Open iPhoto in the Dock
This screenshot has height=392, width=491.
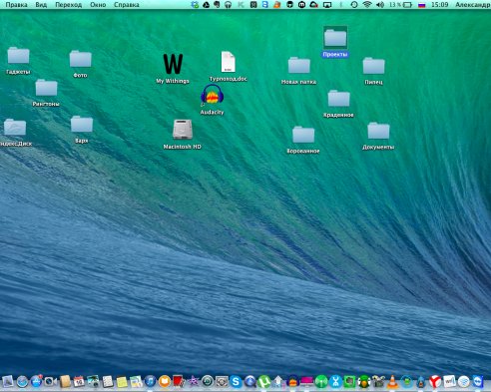pos(93,381)
